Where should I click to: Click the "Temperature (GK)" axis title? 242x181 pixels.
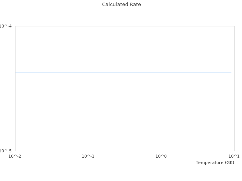click(215, 163)
